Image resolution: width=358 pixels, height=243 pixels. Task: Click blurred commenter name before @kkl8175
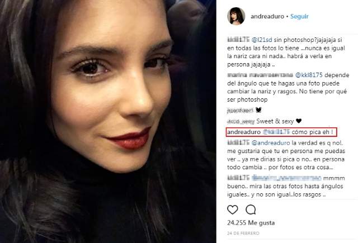tap(260, 75)
